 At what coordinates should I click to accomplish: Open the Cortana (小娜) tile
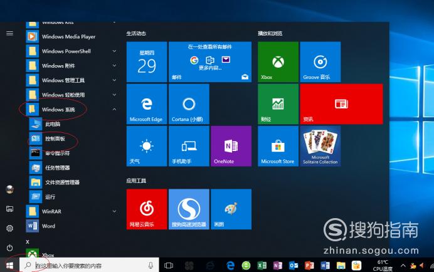[189, 104]
